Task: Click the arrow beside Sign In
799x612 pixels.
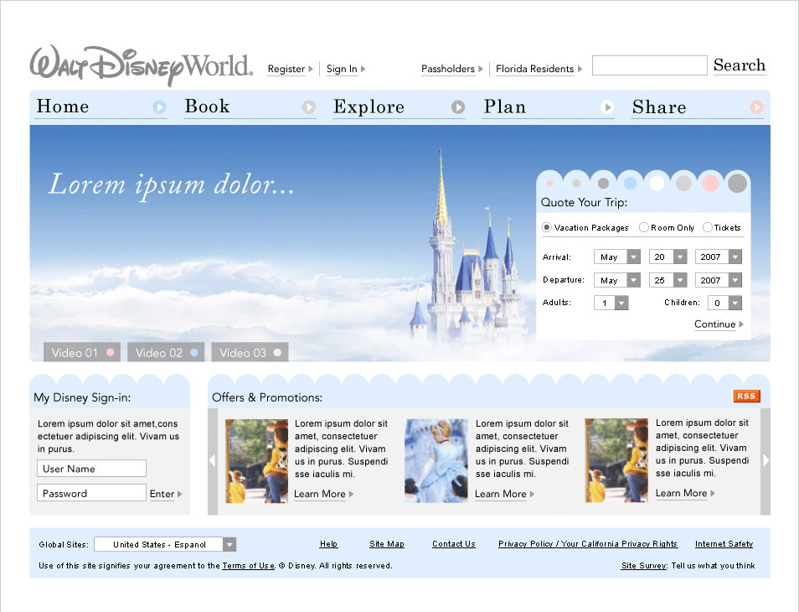Action: tap(363, 69)
